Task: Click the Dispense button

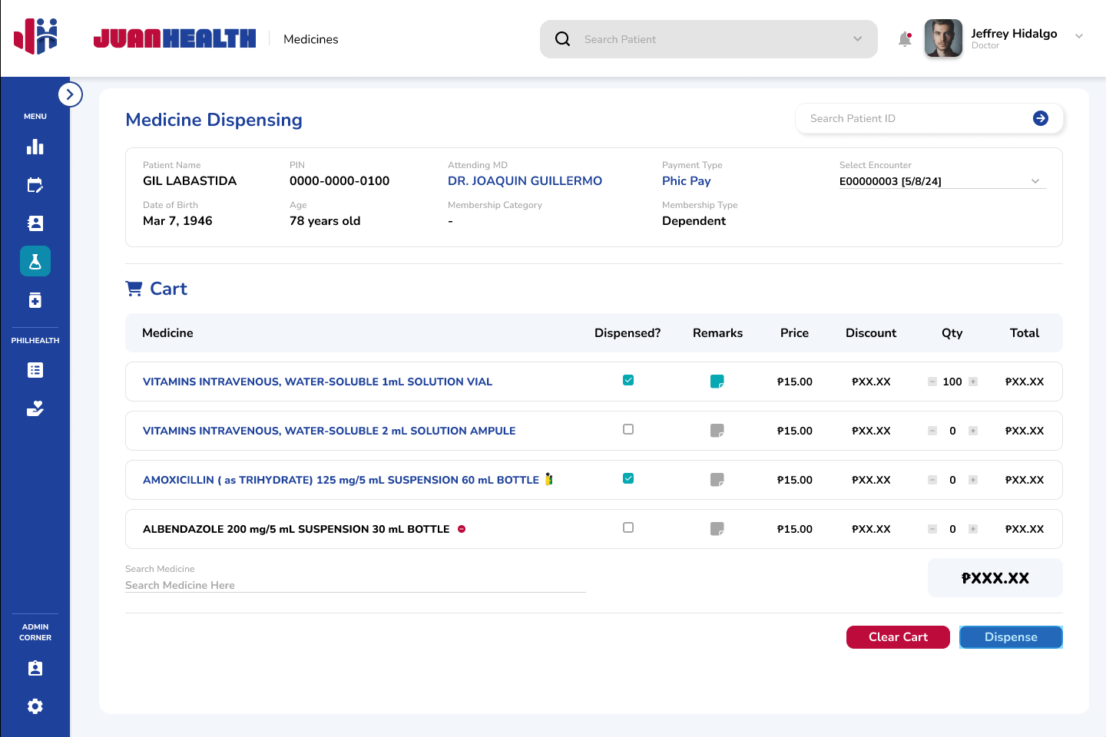Action: pos(1011,637)
